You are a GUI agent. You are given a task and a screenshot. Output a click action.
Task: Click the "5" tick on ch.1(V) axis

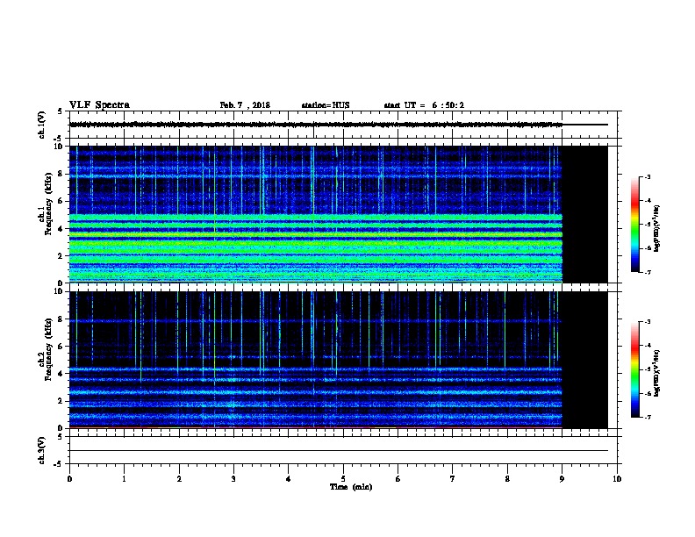click(61, 111)
